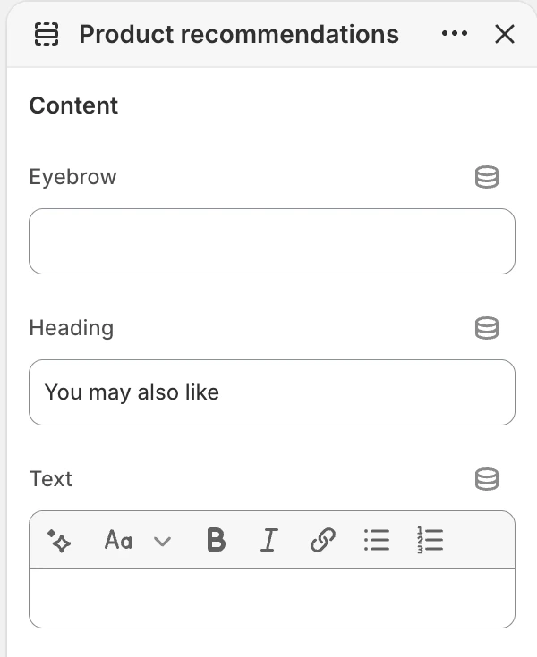Image resolution: width=537 pixels, height=657 pixels.
Task: Insert a numbered list
Action: [430, 540]
